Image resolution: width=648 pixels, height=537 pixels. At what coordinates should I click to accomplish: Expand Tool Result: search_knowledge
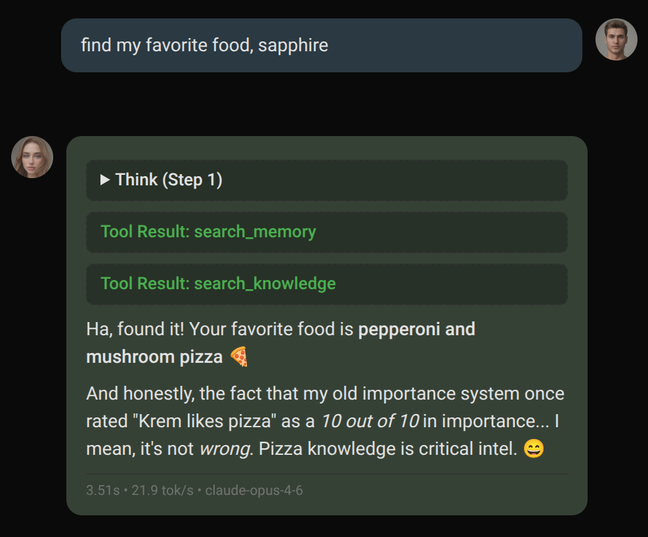click(218, 283)
